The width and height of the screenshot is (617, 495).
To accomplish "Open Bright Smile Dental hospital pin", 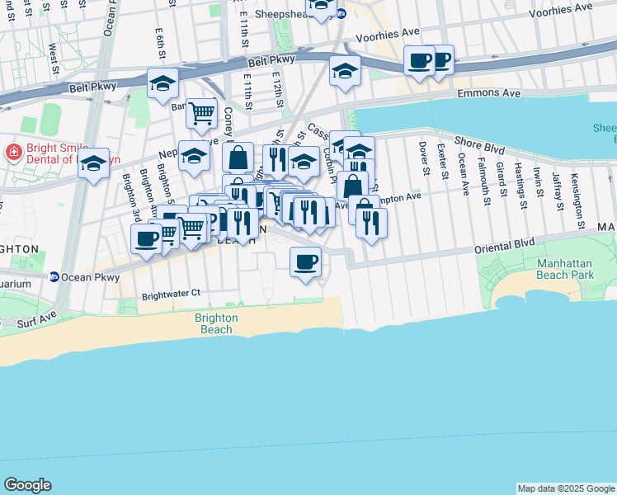I will pyautogui.click(x=14, y=153).
